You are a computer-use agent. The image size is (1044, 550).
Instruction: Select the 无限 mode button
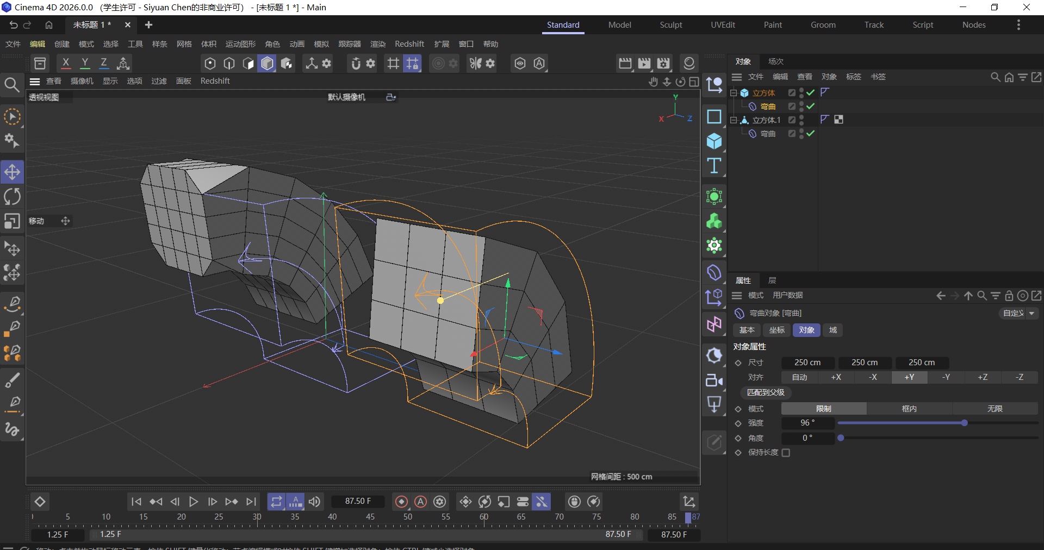pyautogui.click(x=995, y=409)
